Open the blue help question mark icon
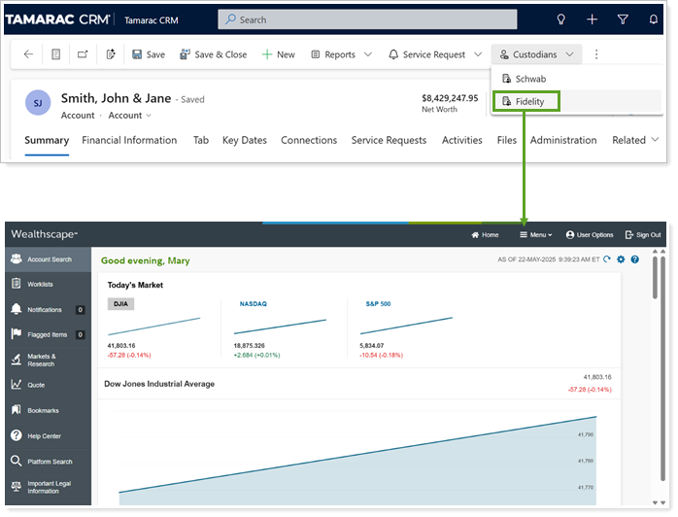Image resolution: width=678 pixels, height=517 pixels. click(634, 259)
